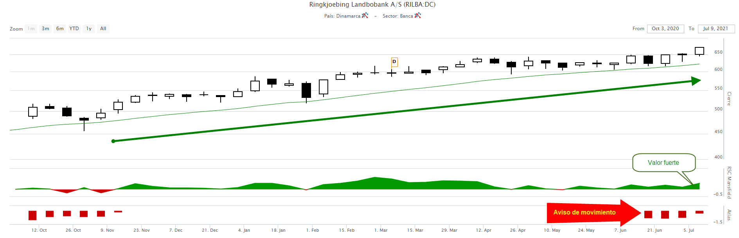This screenshot has height=238, width=739.
Task: Click the 7. Jun date label
Action: click(x=620, y=230)
